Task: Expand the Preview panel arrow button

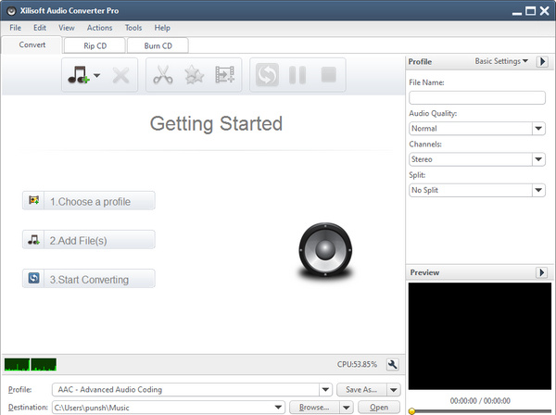Action: tap(542, 273)
